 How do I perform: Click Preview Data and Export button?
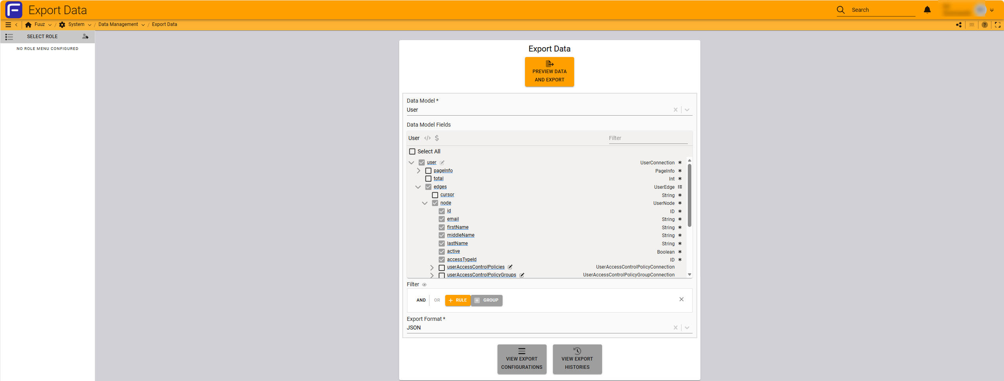pyautogui.click(x=549, y=72)
